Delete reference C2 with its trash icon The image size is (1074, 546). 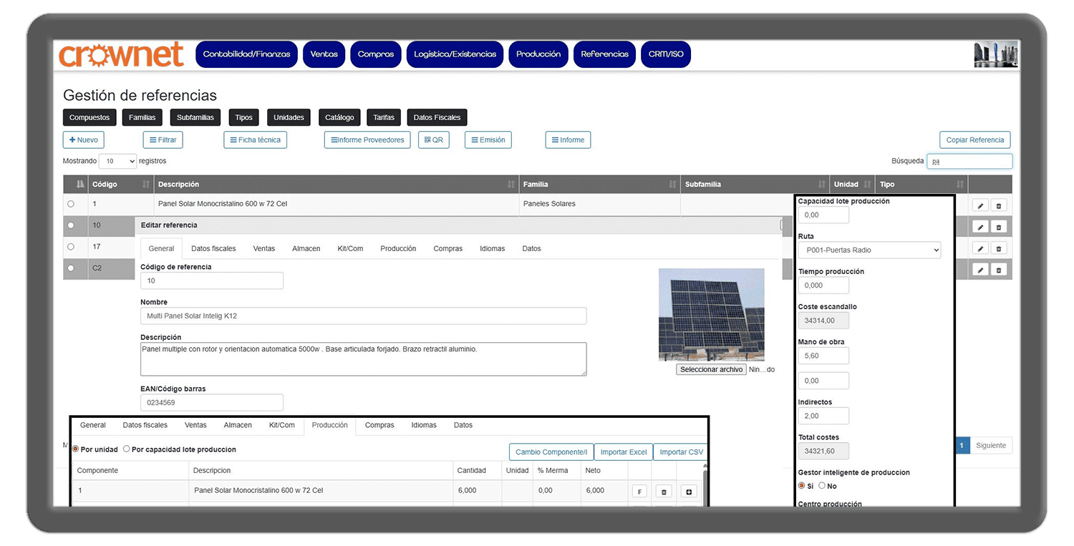1000,270
